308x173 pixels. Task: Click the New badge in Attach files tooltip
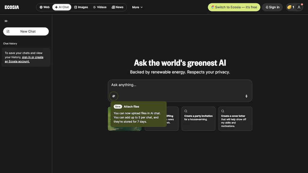click(118, 107)
